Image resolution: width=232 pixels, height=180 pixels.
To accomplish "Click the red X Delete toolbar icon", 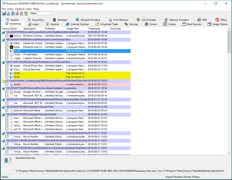I will click(21, 13).
